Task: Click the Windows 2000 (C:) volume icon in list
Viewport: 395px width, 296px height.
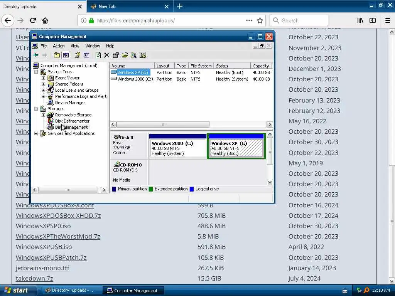Action: click(114, 79)
